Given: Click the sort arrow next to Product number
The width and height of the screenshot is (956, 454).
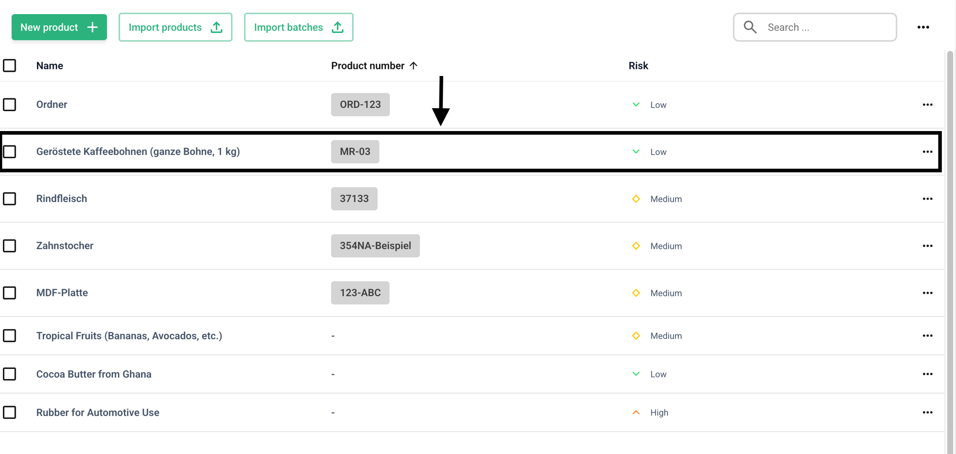Looking at the screenshot, I should point(413,66).
